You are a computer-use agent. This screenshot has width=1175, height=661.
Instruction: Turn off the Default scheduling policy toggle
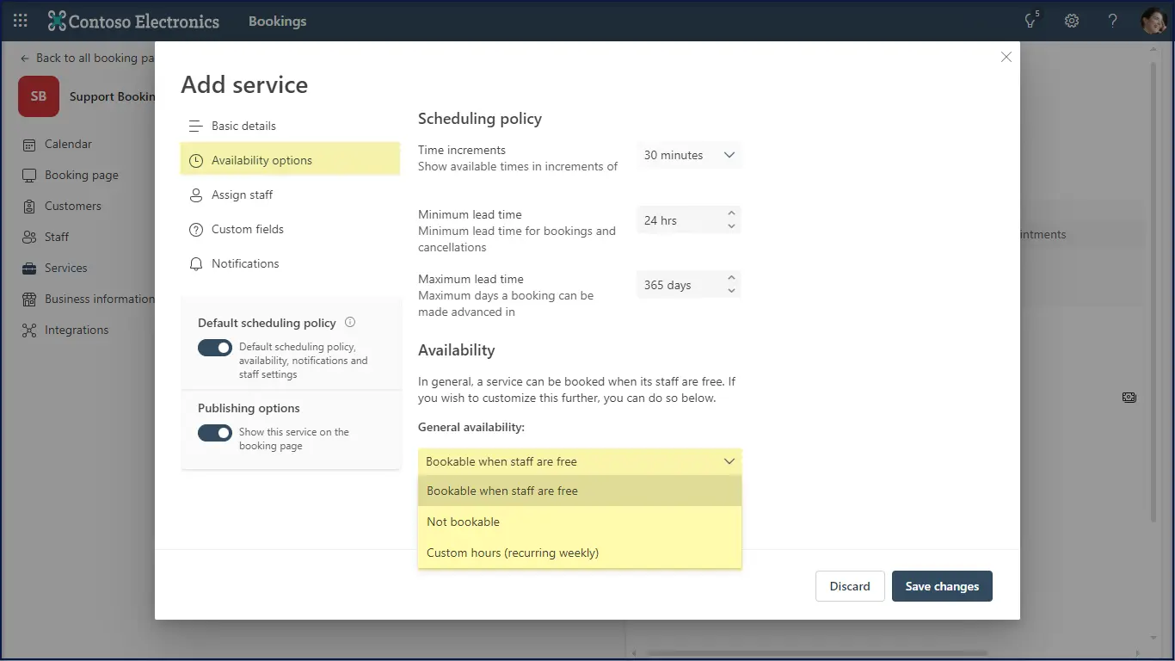tap(215, 348)
